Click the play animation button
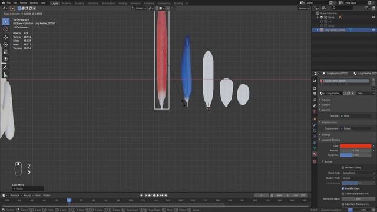Viewport: 377px width, 212px height. [158, 196]
